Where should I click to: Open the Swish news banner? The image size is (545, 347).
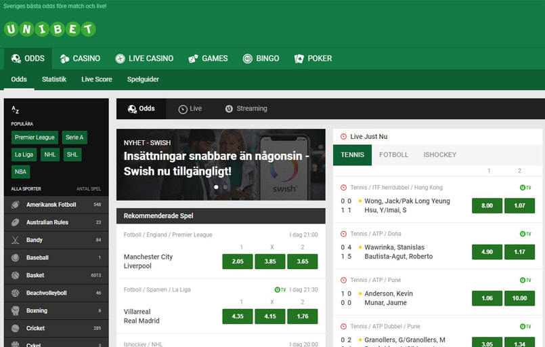(x=221, y=165)
